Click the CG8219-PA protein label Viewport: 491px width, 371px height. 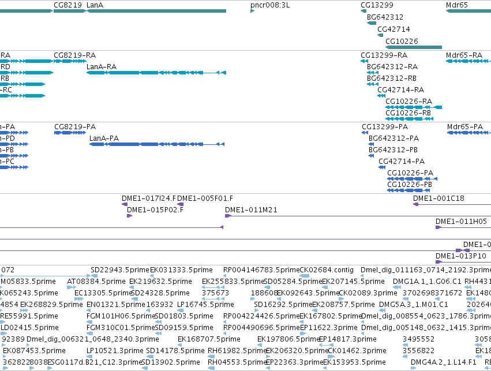(x=75, y=127)
